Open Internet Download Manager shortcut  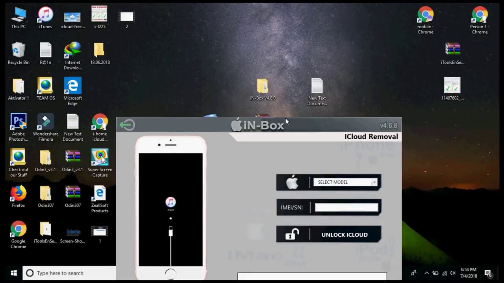tap(72, 56)
